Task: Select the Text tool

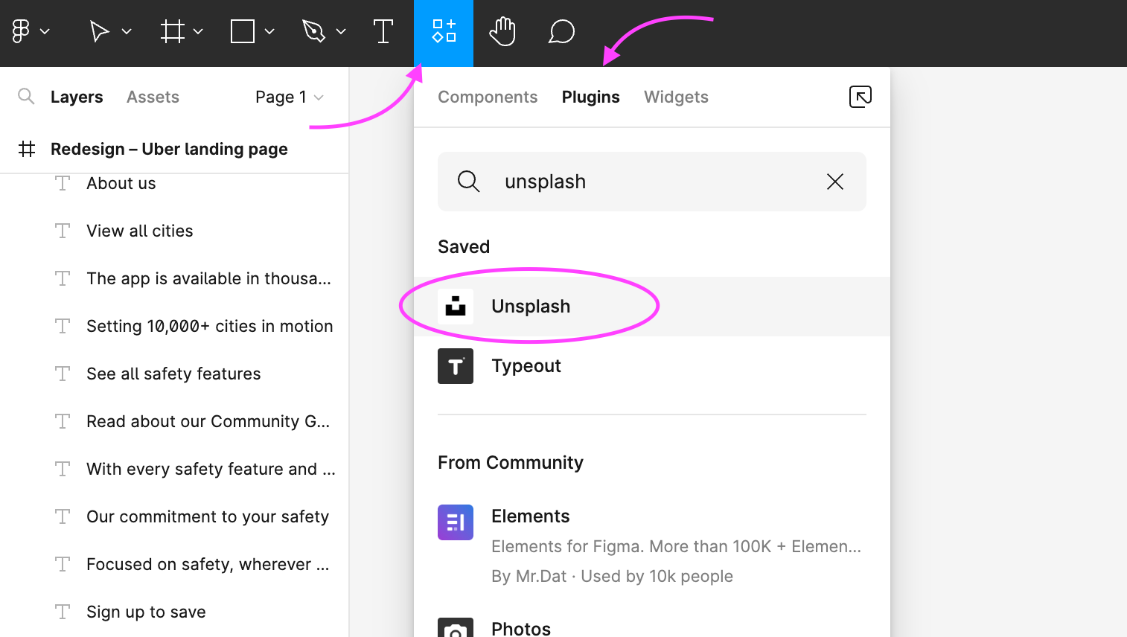Action: [x=383, y=31]
